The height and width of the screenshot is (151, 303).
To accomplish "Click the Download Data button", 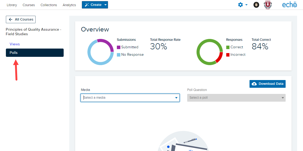I will point(267,84).
